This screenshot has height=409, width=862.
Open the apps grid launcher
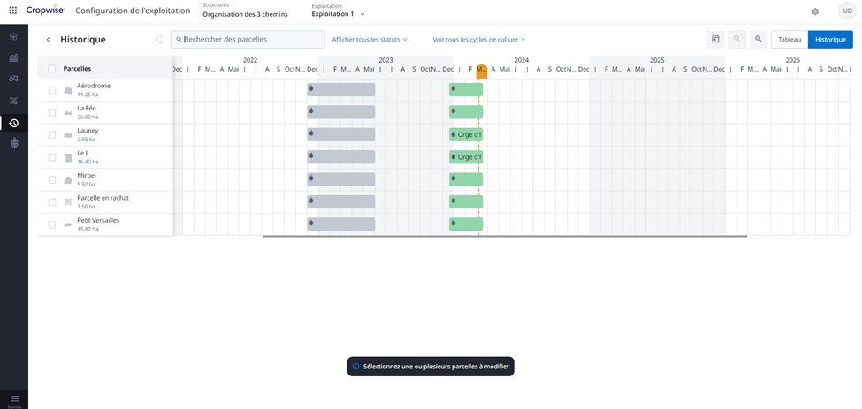12,11
